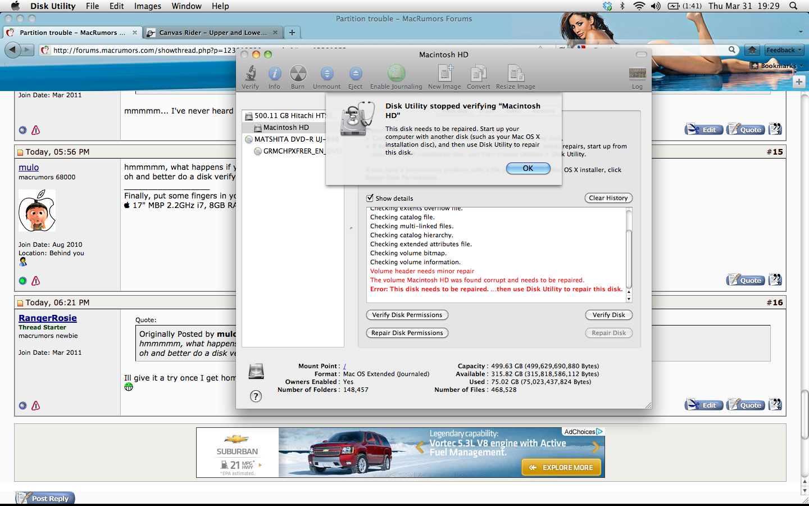
Task: Open the Edit menu
Action: tap(117, 6)
